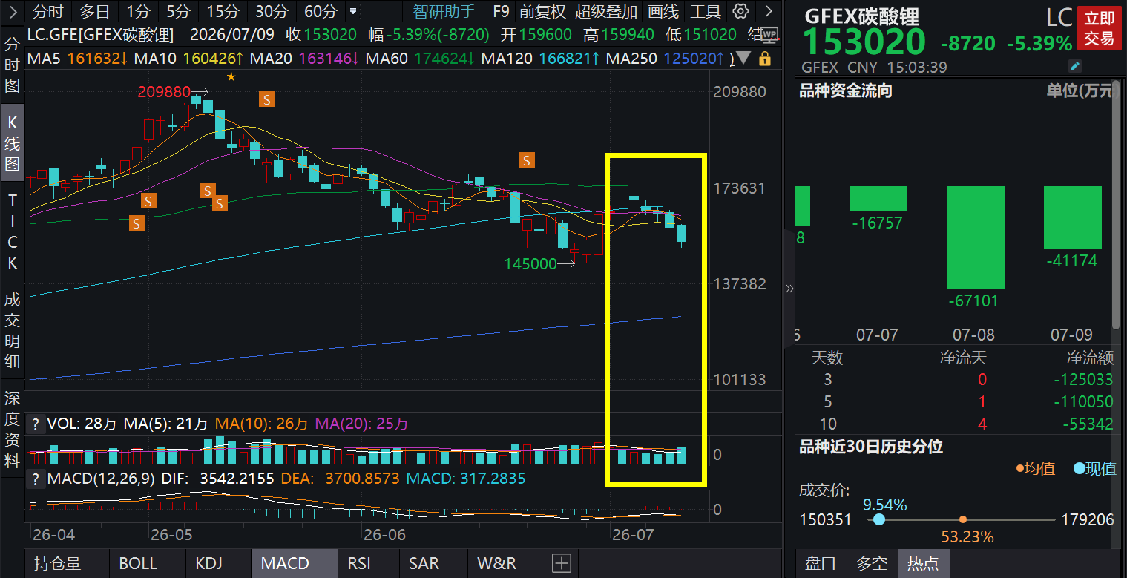Open the period dropdown after 60分
Image resolution: width=1127 pixels, height=578 pixels.
(x=353, y=12)
